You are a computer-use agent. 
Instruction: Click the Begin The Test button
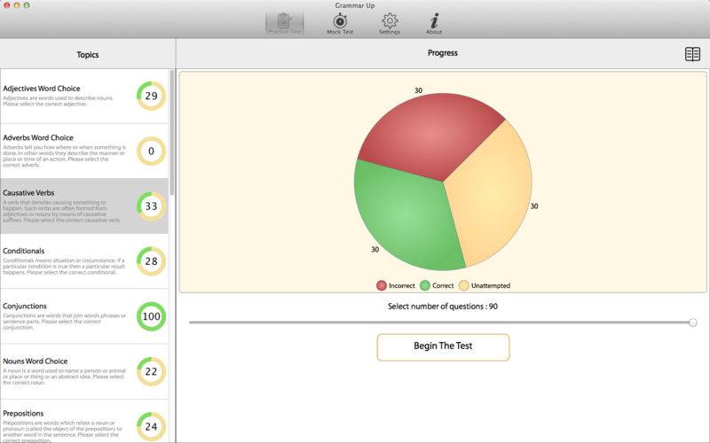click(443, 347)
